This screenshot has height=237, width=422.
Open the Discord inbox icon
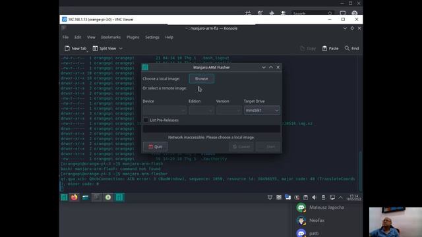tap(343, 13)
